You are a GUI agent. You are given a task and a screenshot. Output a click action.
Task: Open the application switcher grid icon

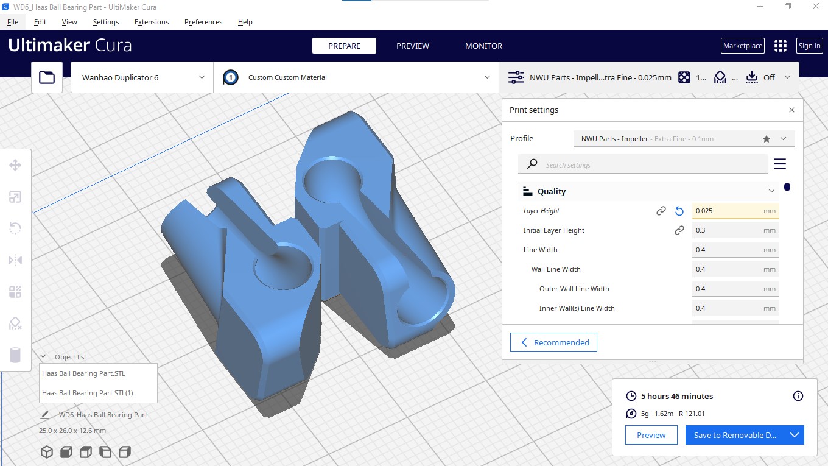[781, 46]
